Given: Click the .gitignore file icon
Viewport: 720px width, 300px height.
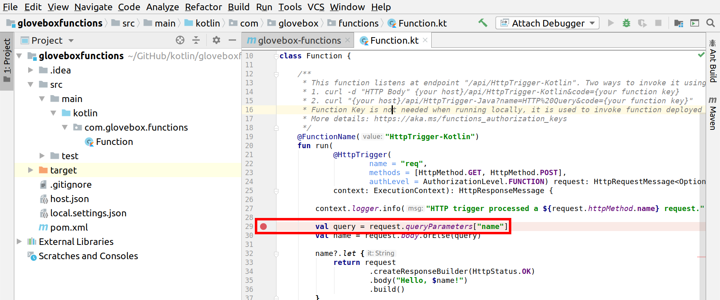Looking at the screenshot, I should (x=43, y=184).
